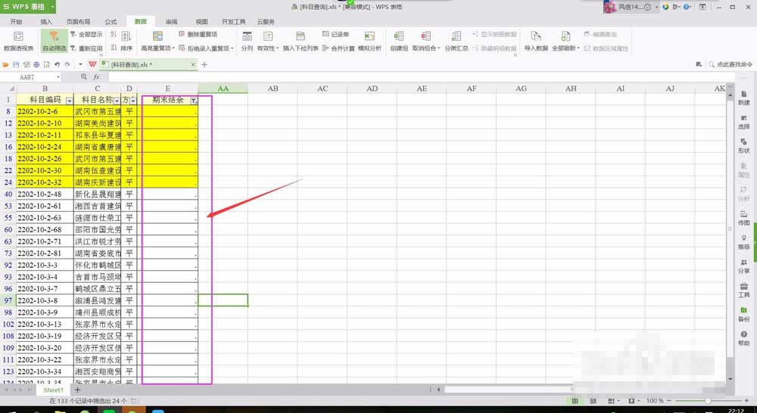This screenshot has height=413, width=757.
Task: Click 备份 in the right sidebar
Action: [x=743, y=315]
